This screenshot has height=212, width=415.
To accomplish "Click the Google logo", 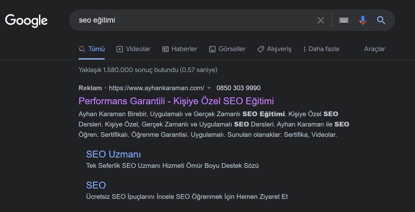I will pos(26,20).
